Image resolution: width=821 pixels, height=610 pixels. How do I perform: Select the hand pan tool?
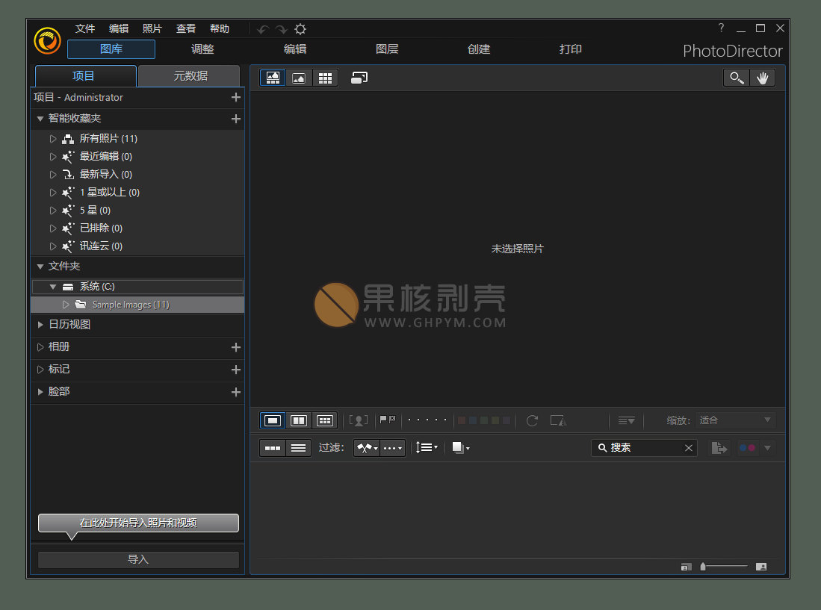762,78
